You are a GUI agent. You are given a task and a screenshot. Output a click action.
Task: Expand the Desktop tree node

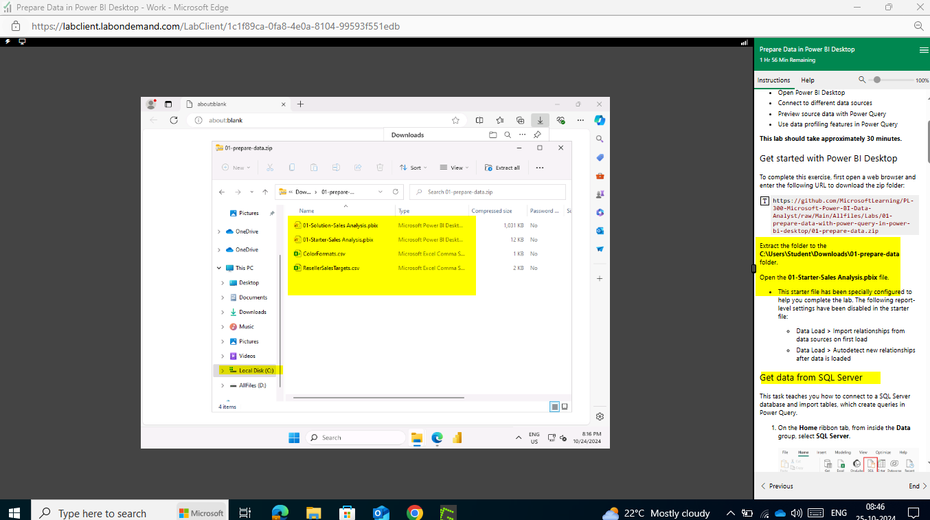pyautogui.click(x=223, y=282)
